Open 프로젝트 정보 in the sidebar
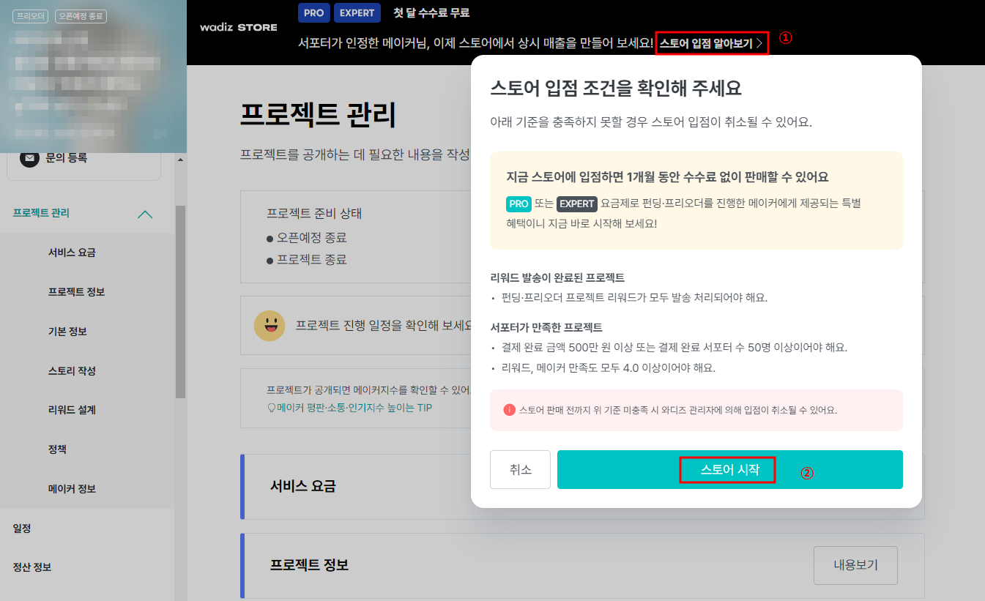Screen dimensions: 985x601 click(76, 292)
